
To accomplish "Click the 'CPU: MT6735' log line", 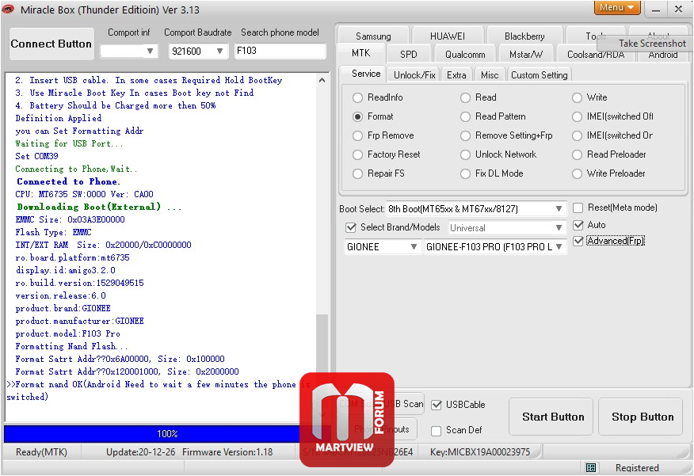I will pyautogui.click(x=84, y=194).
